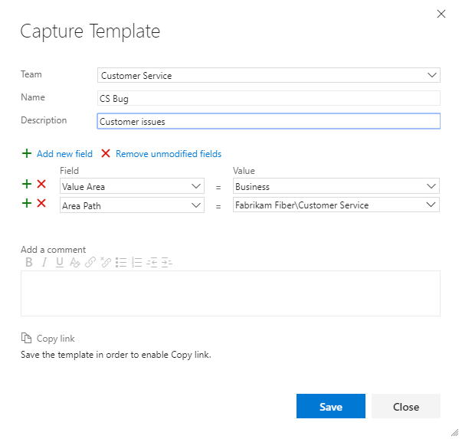The image size is (462, 439).
Task: Insert a bulleted list in comment
Action: pyautogui.click(x=121, y=262)
